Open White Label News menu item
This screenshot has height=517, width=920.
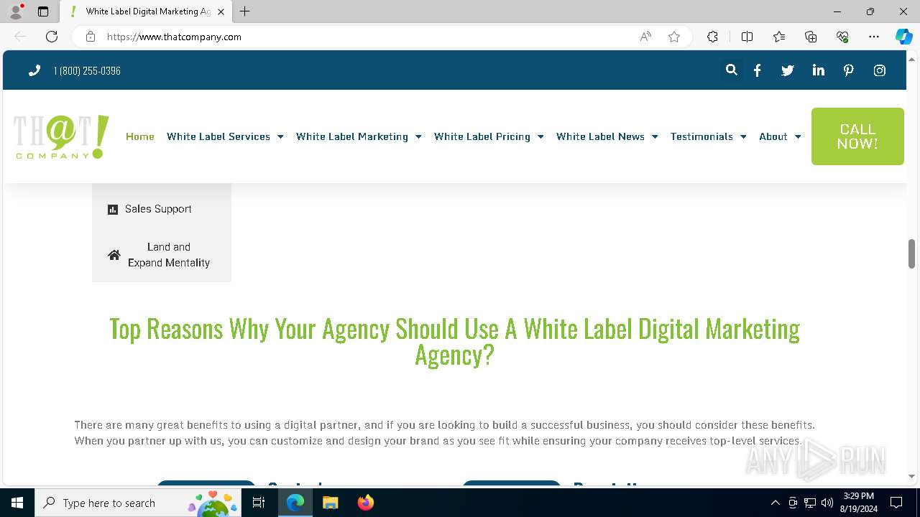pos(600,136)
